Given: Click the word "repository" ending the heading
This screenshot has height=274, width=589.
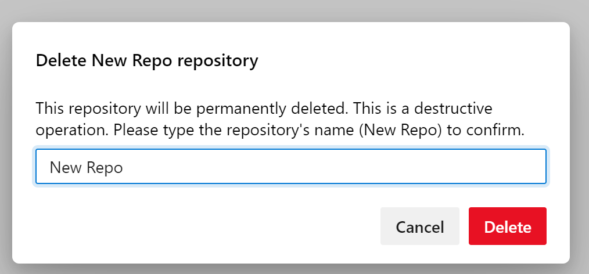Looking at the screenshot, I should (x=217, y=61).
